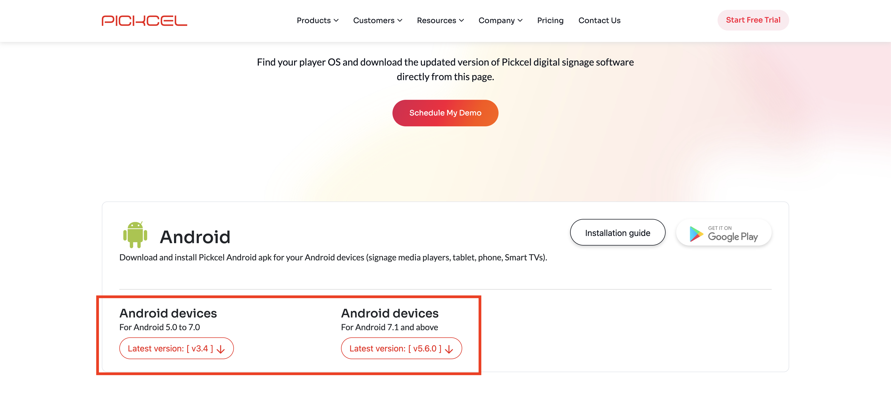Open the Installation guide
The height and width of the screenshot is (404, 891).
[617, 233]
